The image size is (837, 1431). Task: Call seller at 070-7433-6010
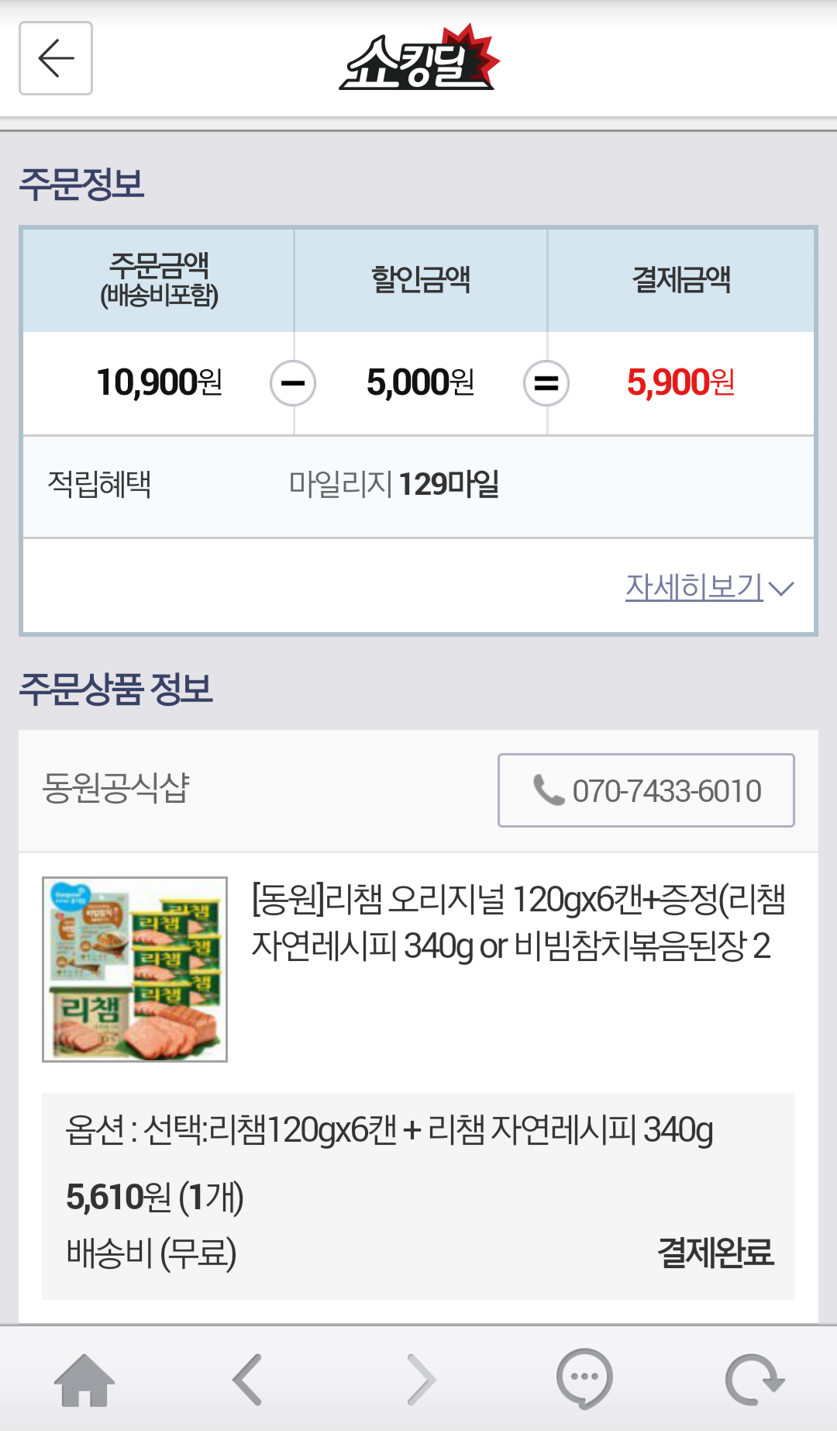[x=646, y=790]
